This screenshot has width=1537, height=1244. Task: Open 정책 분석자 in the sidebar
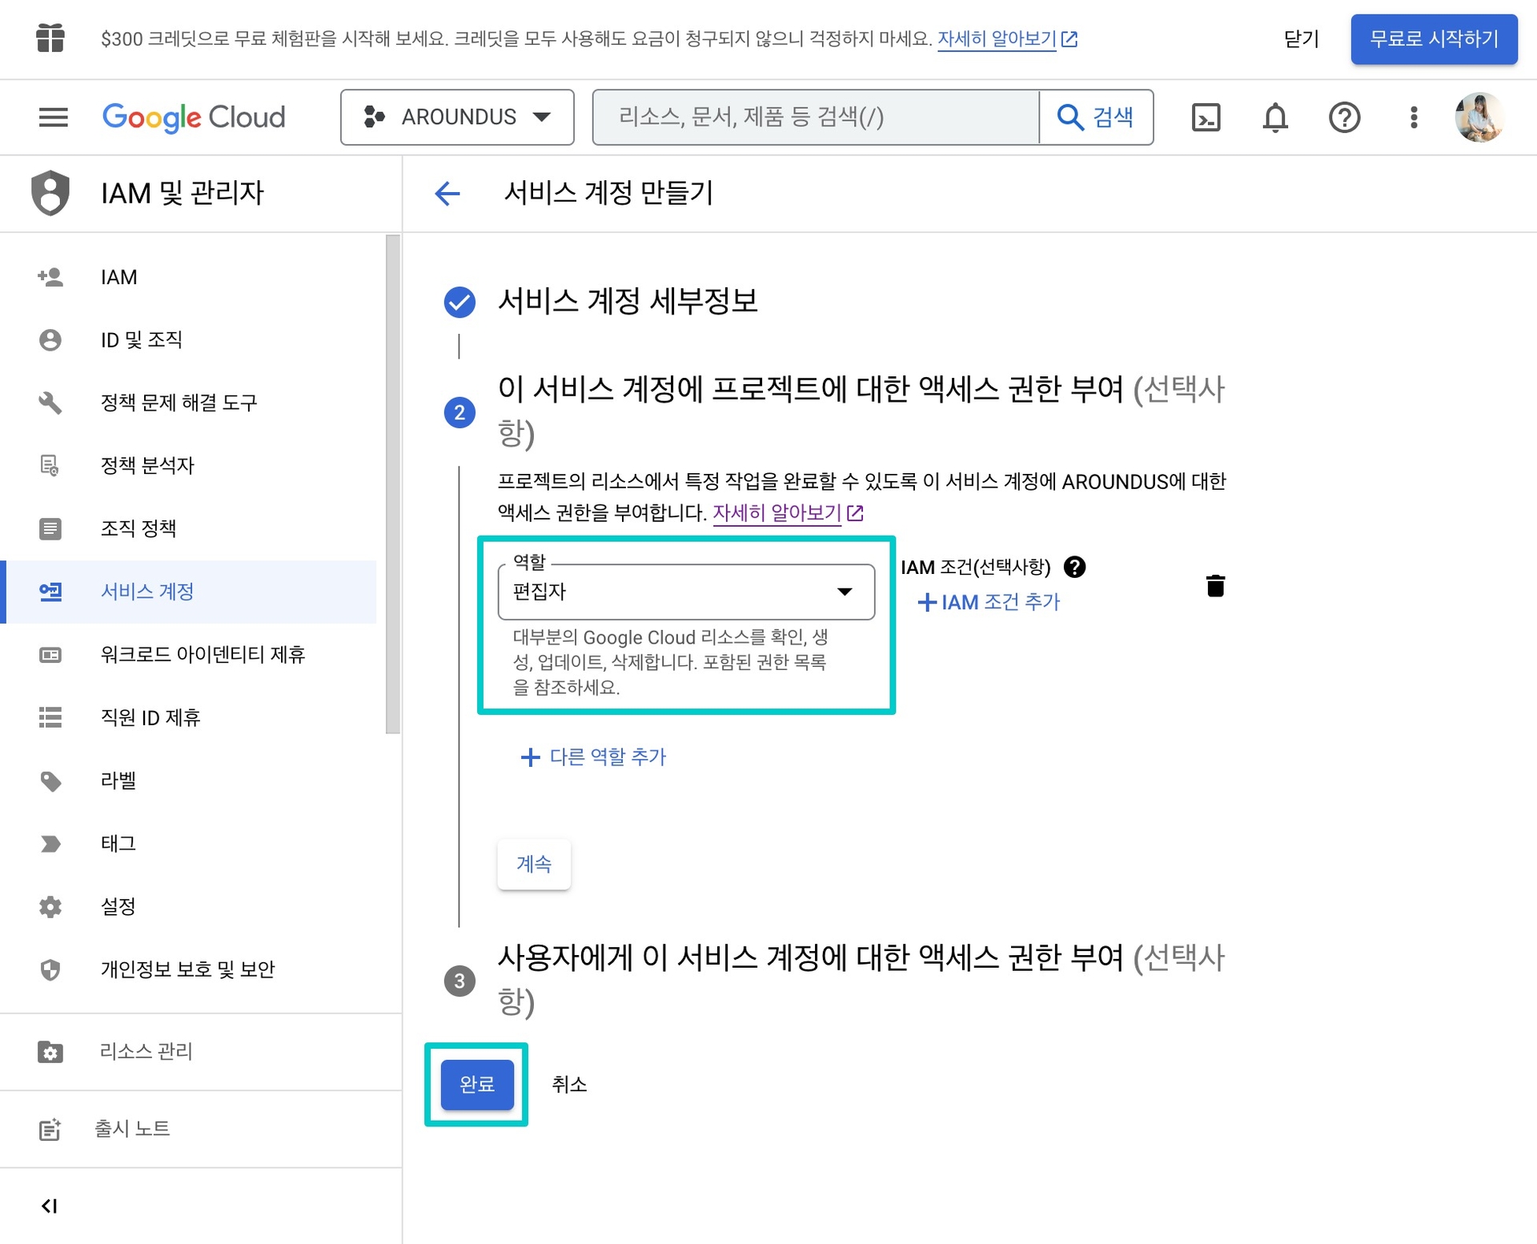click(147, 465)
